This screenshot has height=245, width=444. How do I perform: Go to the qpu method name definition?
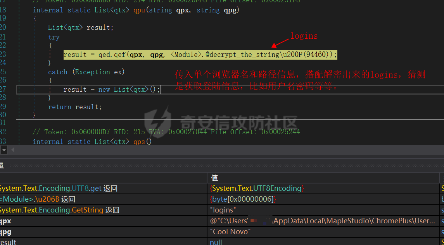pyautogui.click(x=139, y=10)
